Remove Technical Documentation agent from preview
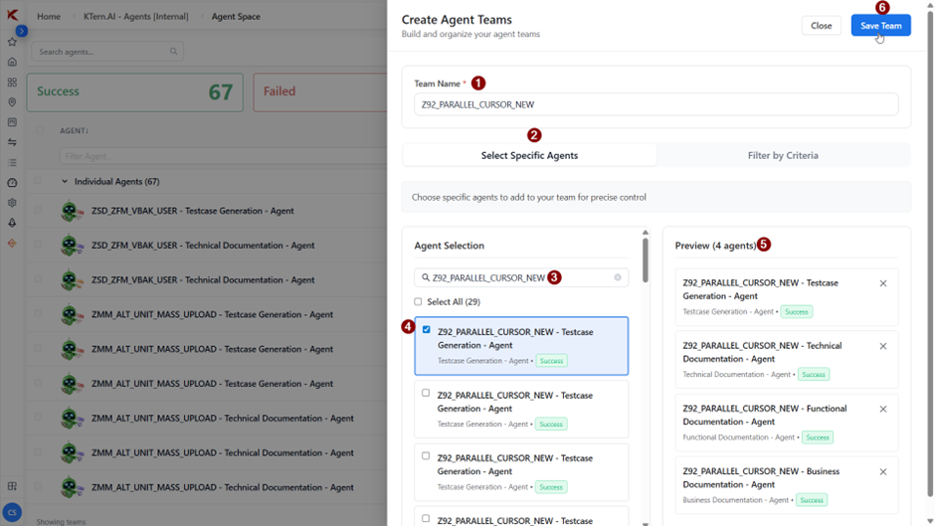This screenshot has height=526, width=935. [882, 346]
